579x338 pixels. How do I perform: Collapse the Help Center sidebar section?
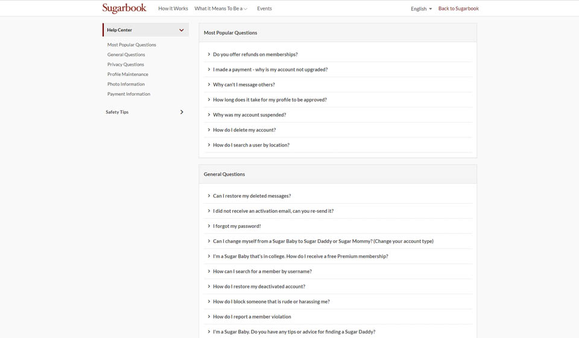pos(181,30)
